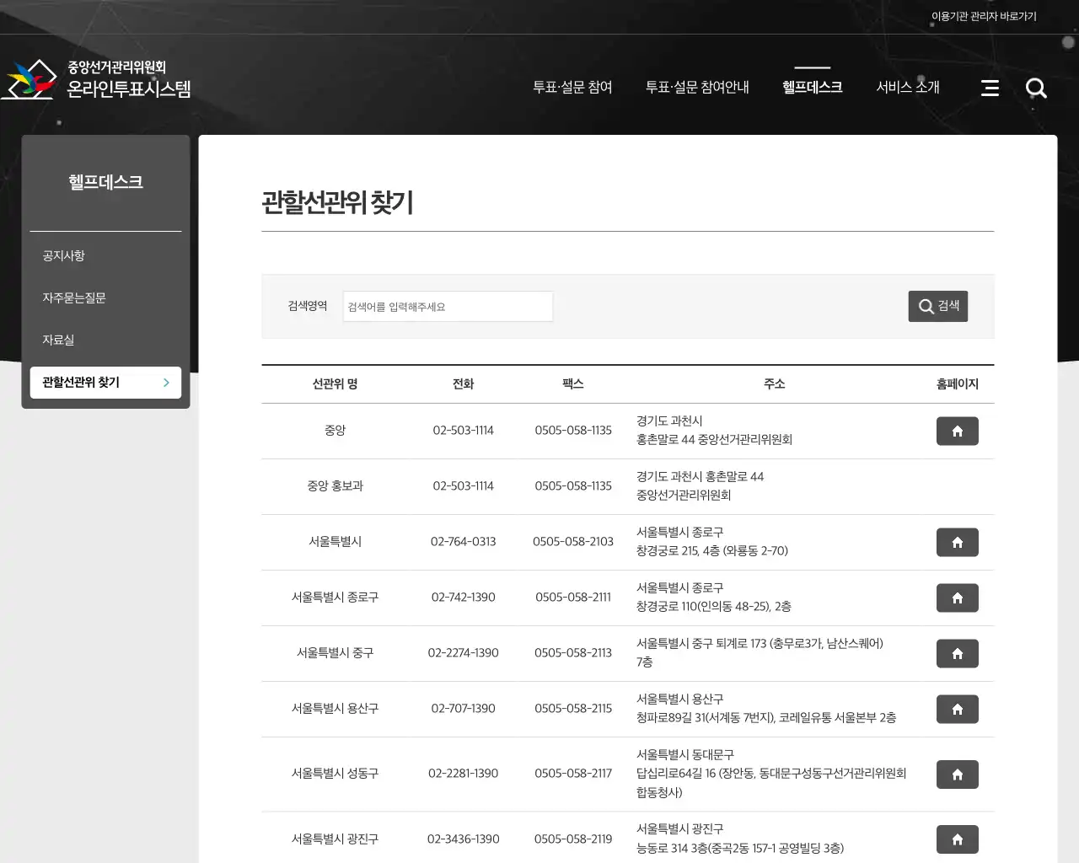The width and height of the screenshot is (1079, 863).
Task: Open homepage for 서울특별시 종로구 committee
Action: click(x=957, y=598)
